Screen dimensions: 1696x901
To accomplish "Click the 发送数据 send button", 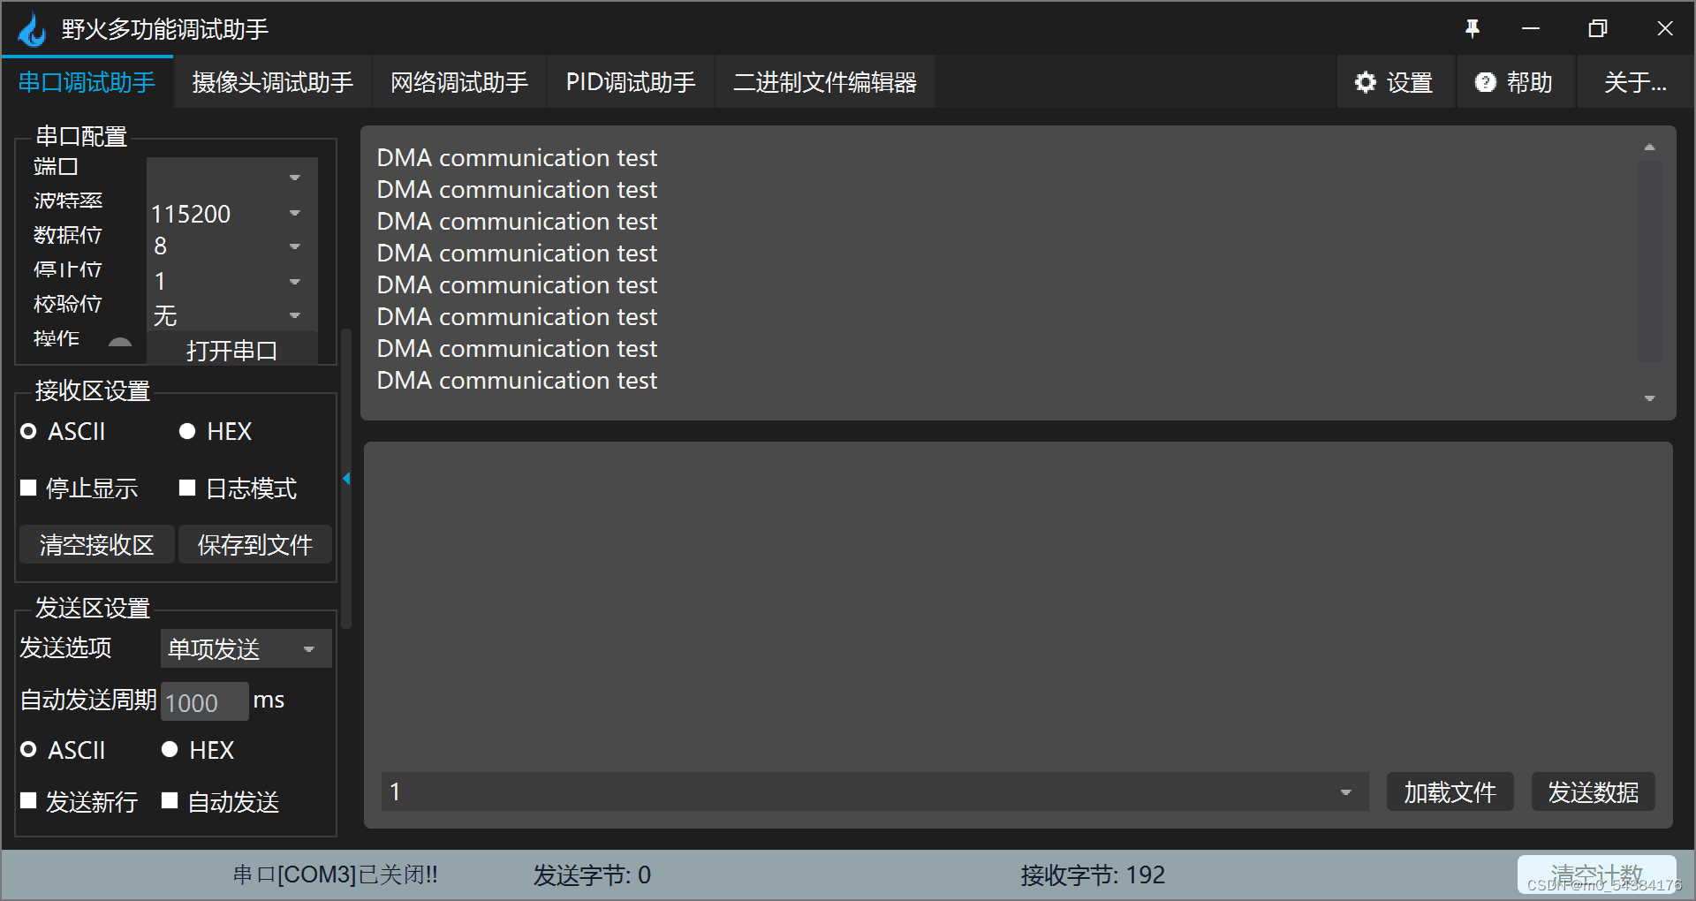I will click(x=1593, y=791).
